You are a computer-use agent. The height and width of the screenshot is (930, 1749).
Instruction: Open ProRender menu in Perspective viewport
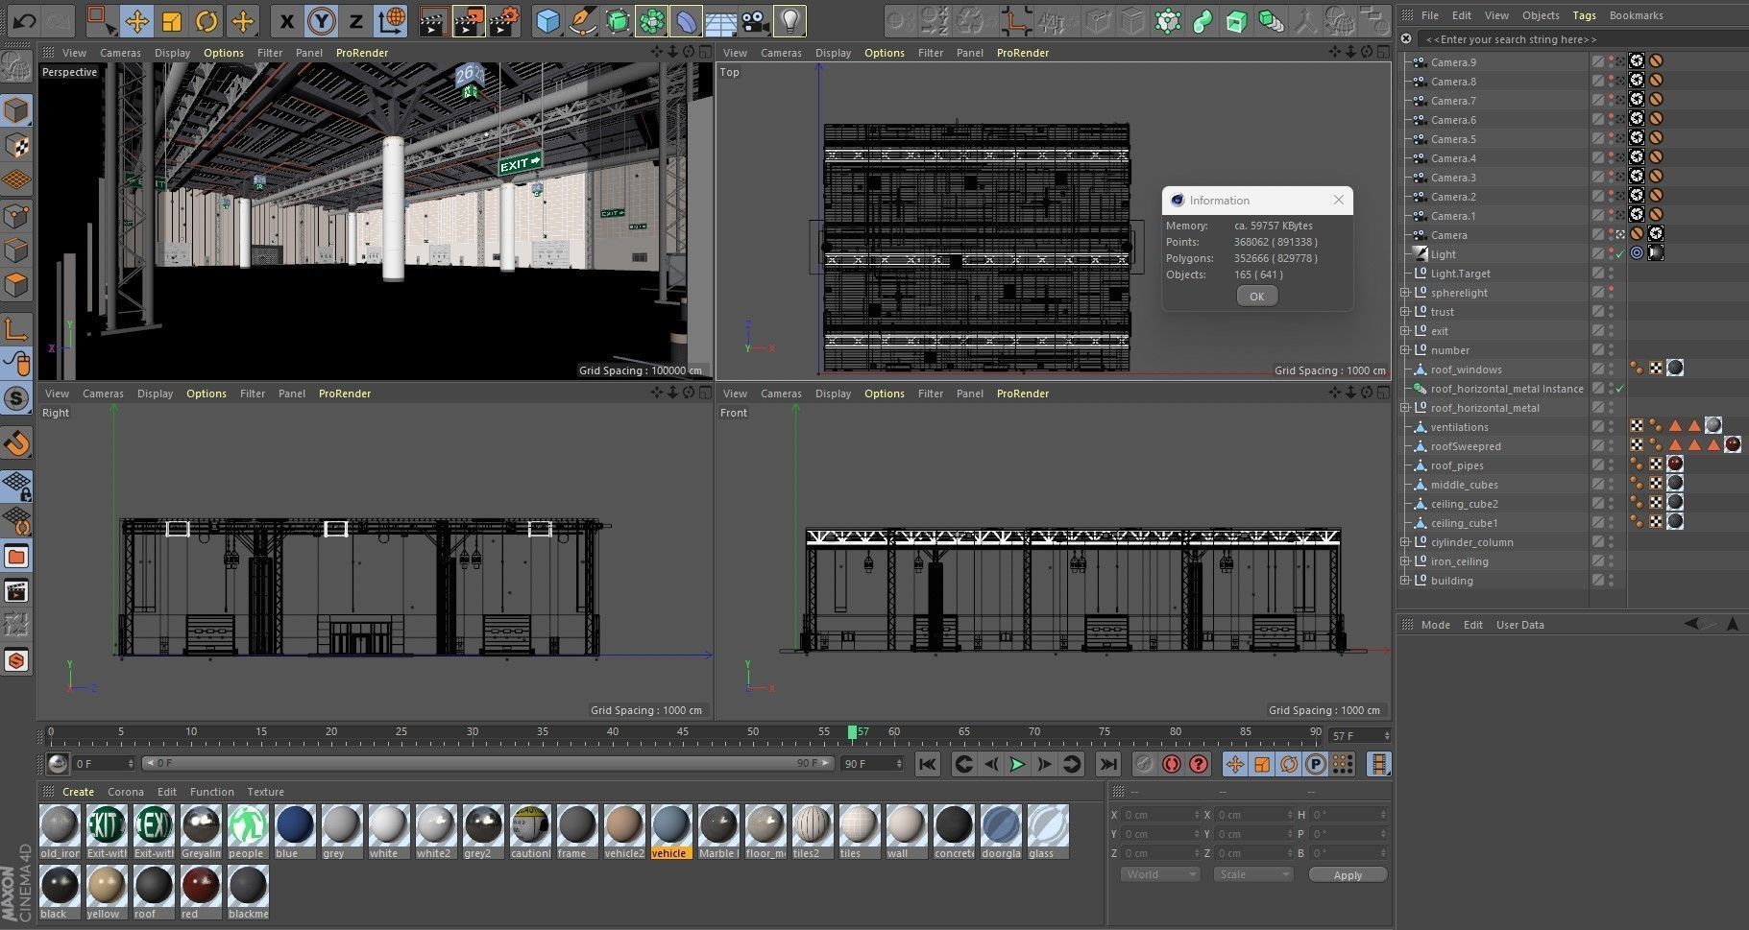[x=362, y=53]
